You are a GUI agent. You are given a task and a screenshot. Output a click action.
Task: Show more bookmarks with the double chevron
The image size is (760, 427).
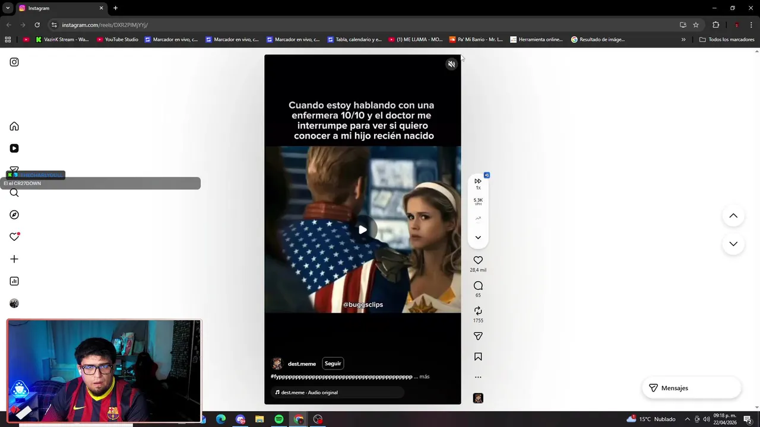683,40
